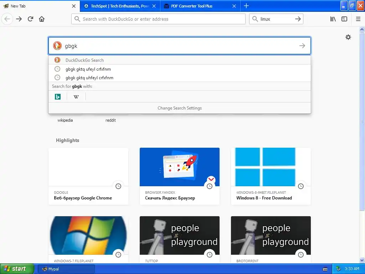The height and width of the screenshot is (274, 365).
Task: Click the Highlights section heading
Action: (67, 140)
